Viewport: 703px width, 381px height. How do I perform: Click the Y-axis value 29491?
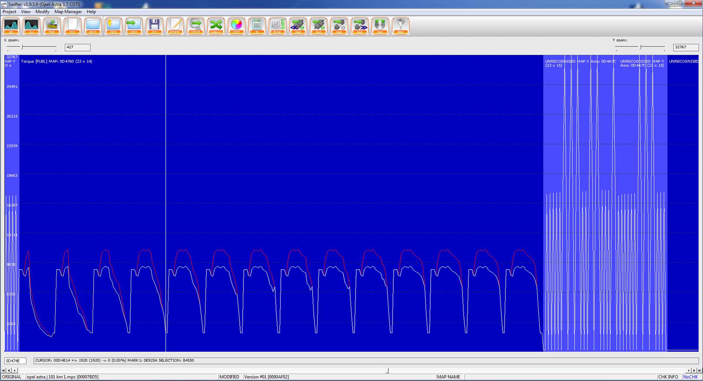[12, 87]
